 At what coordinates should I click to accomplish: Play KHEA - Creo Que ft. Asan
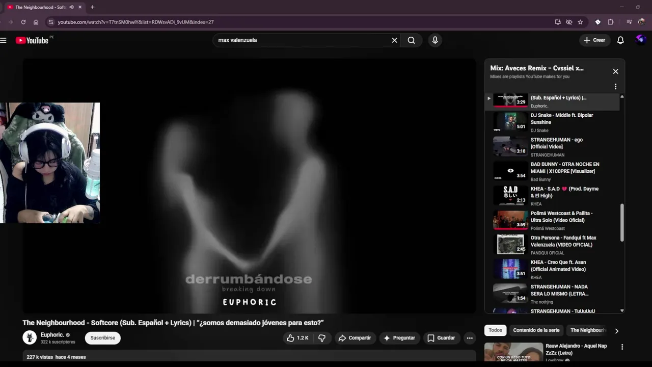[x=553, y=269]
